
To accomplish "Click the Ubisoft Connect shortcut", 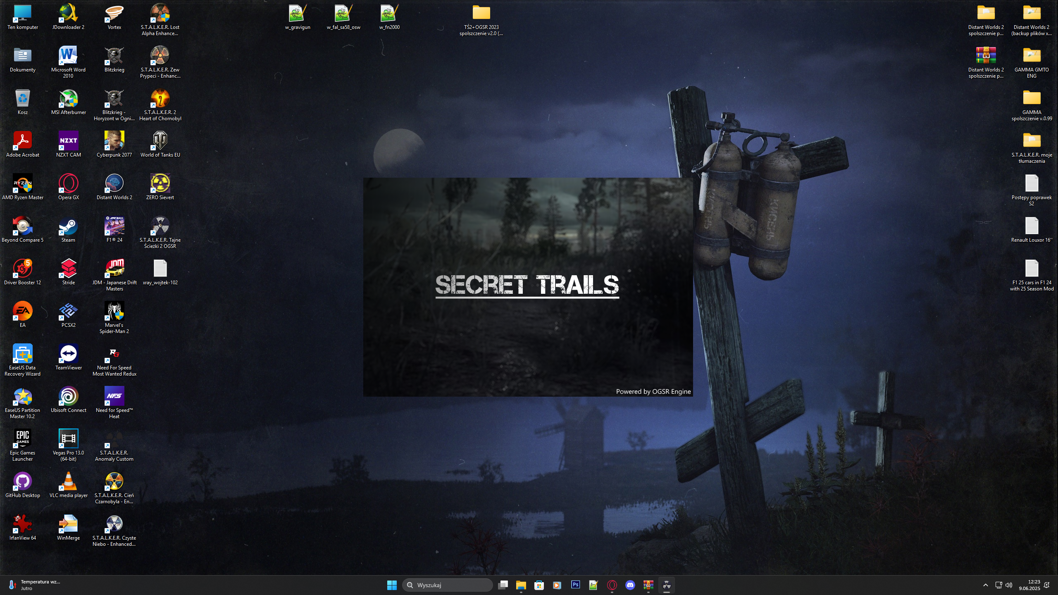I will click(68, 400).
